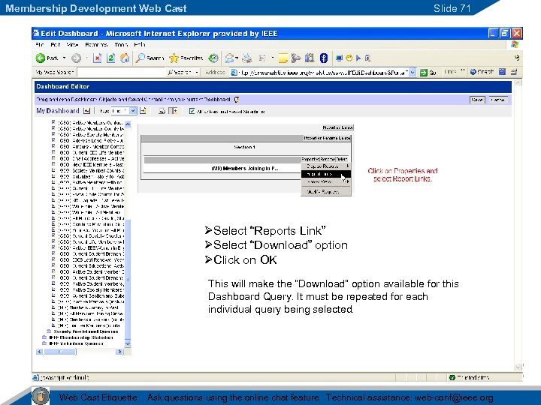Click into the My Web Search input field
541x405 pixels.
[121, 72]
